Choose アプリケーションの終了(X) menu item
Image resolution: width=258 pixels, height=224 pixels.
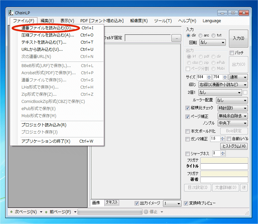pos(57,141)
